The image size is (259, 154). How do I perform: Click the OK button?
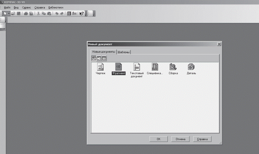tap(158, 139)
